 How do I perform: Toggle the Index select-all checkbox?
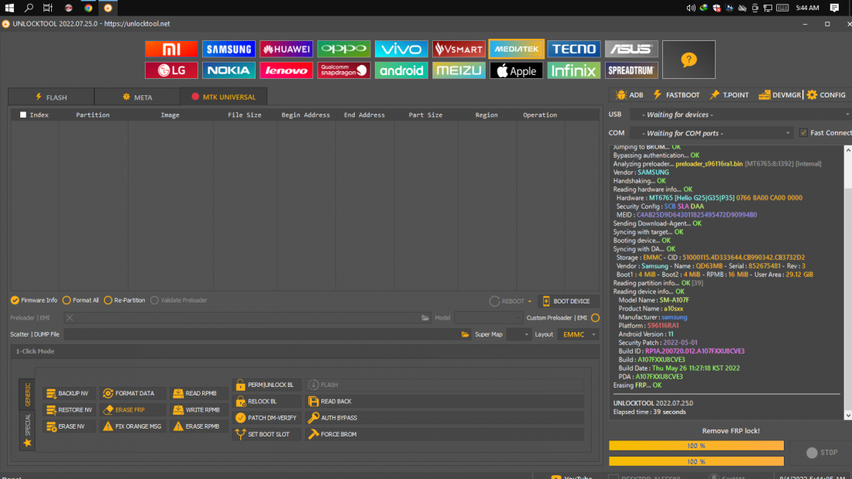click(x=22, y=115)
